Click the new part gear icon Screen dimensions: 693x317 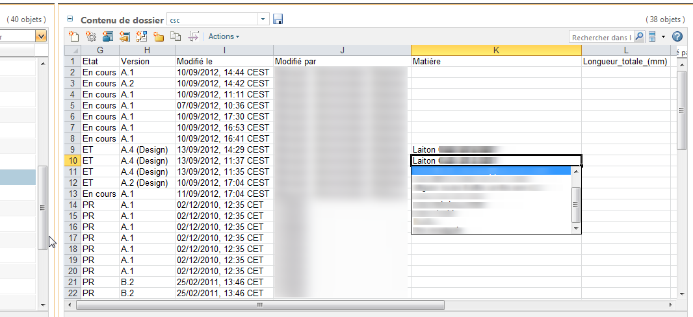pyautogui.click(x=90, y=36)
